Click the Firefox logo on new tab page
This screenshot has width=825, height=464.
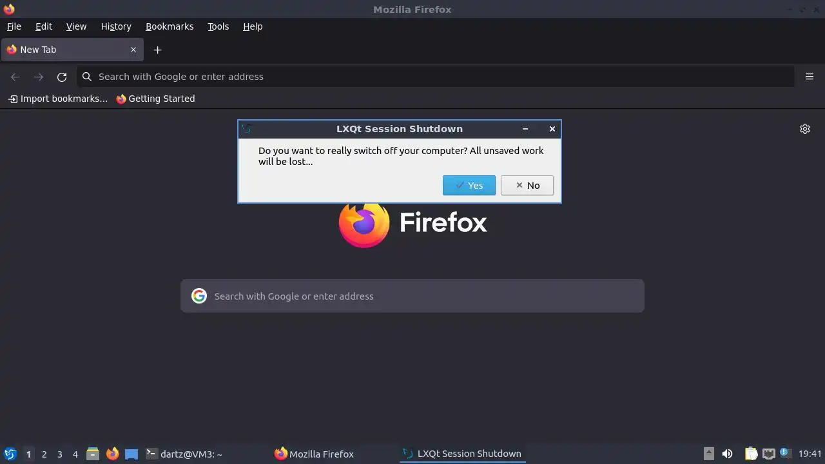click(412, 224)
